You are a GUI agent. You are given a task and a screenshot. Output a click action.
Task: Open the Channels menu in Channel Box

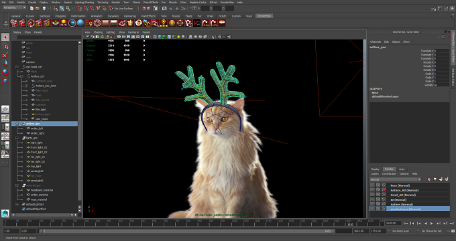(376, 42)
